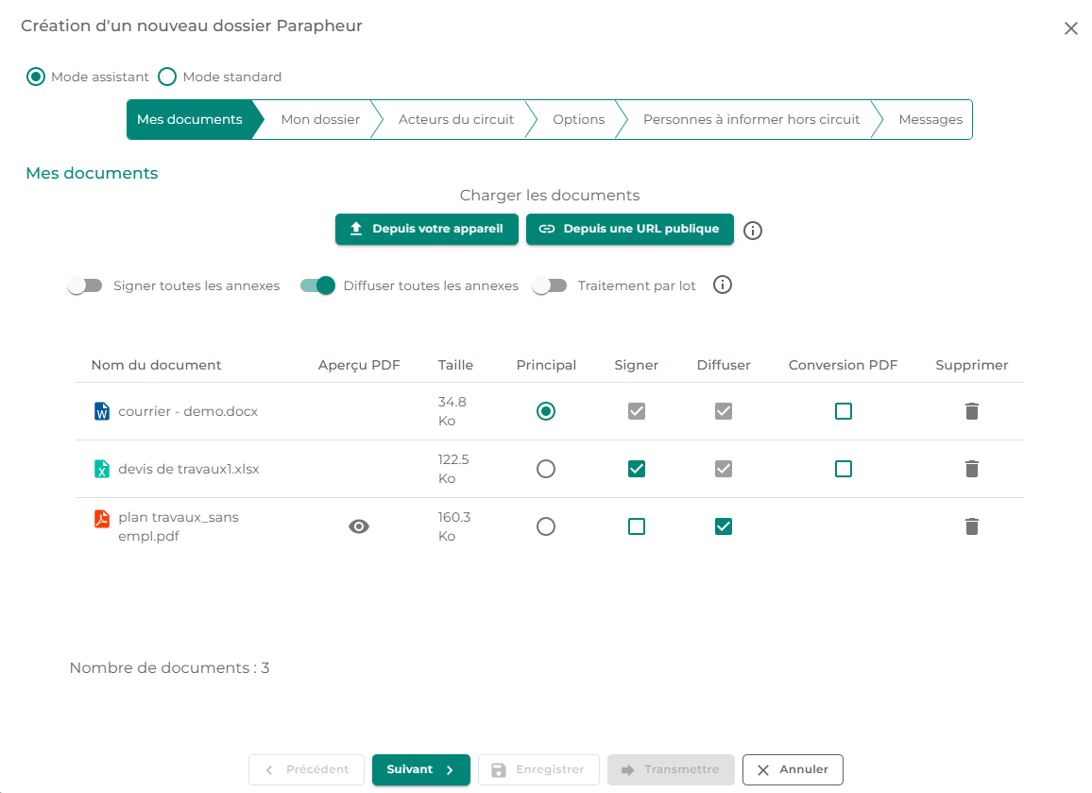This screenshot has width=1092, height=793.
Task: Click the 122.5 Ko size value
Action: pos(453,469)
